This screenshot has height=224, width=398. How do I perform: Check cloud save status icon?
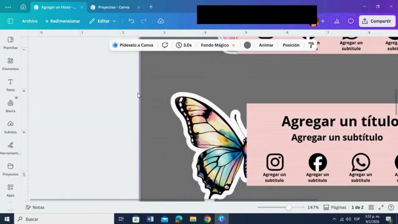(161, 21)
